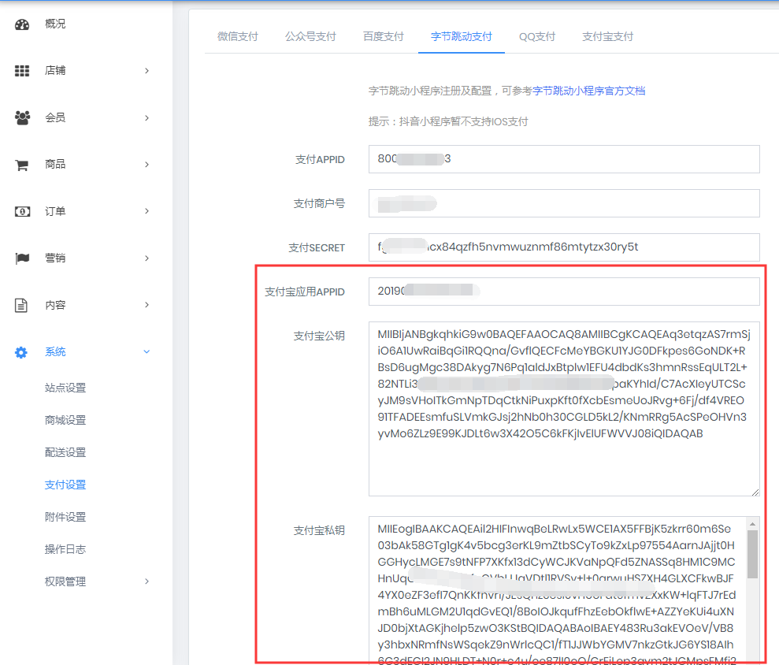Click the 概况 menu label
This screenshot has height=665, width=779.
[x=55, y=24]
